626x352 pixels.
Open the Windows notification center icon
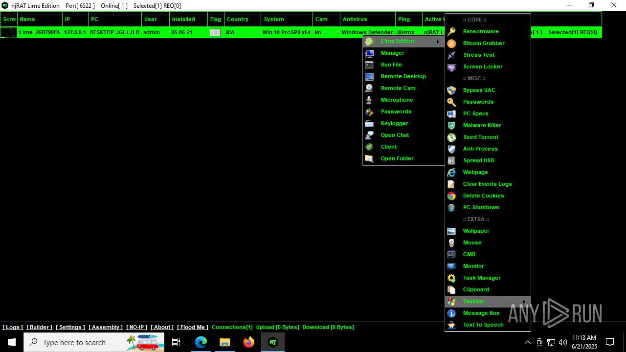610,342
